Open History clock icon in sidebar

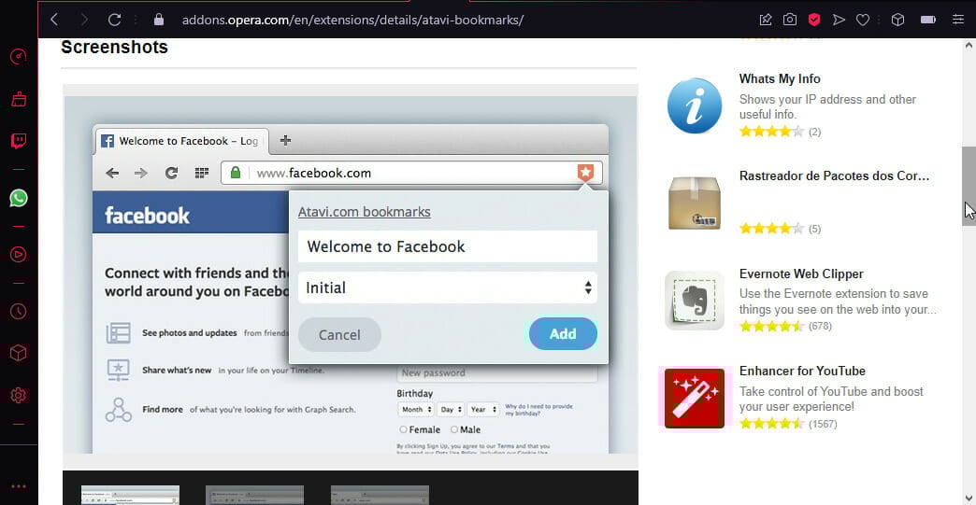[x=19, y=311]
